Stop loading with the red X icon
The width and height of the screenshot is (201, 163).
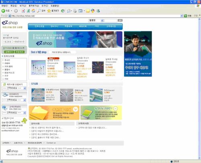(23, 11)
